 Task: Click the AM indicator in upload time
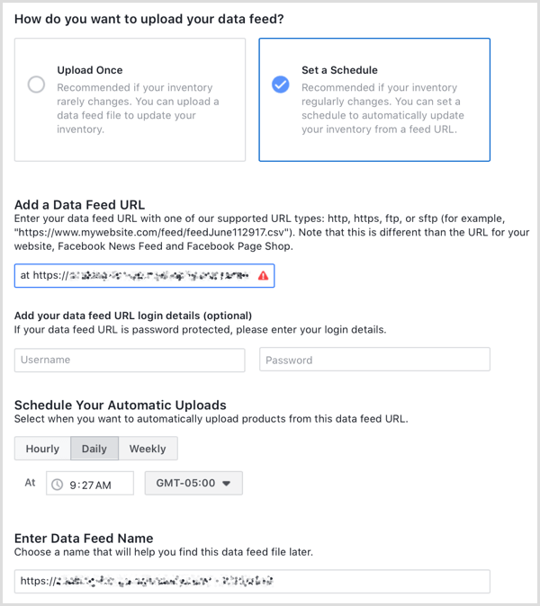coord(103,485)
